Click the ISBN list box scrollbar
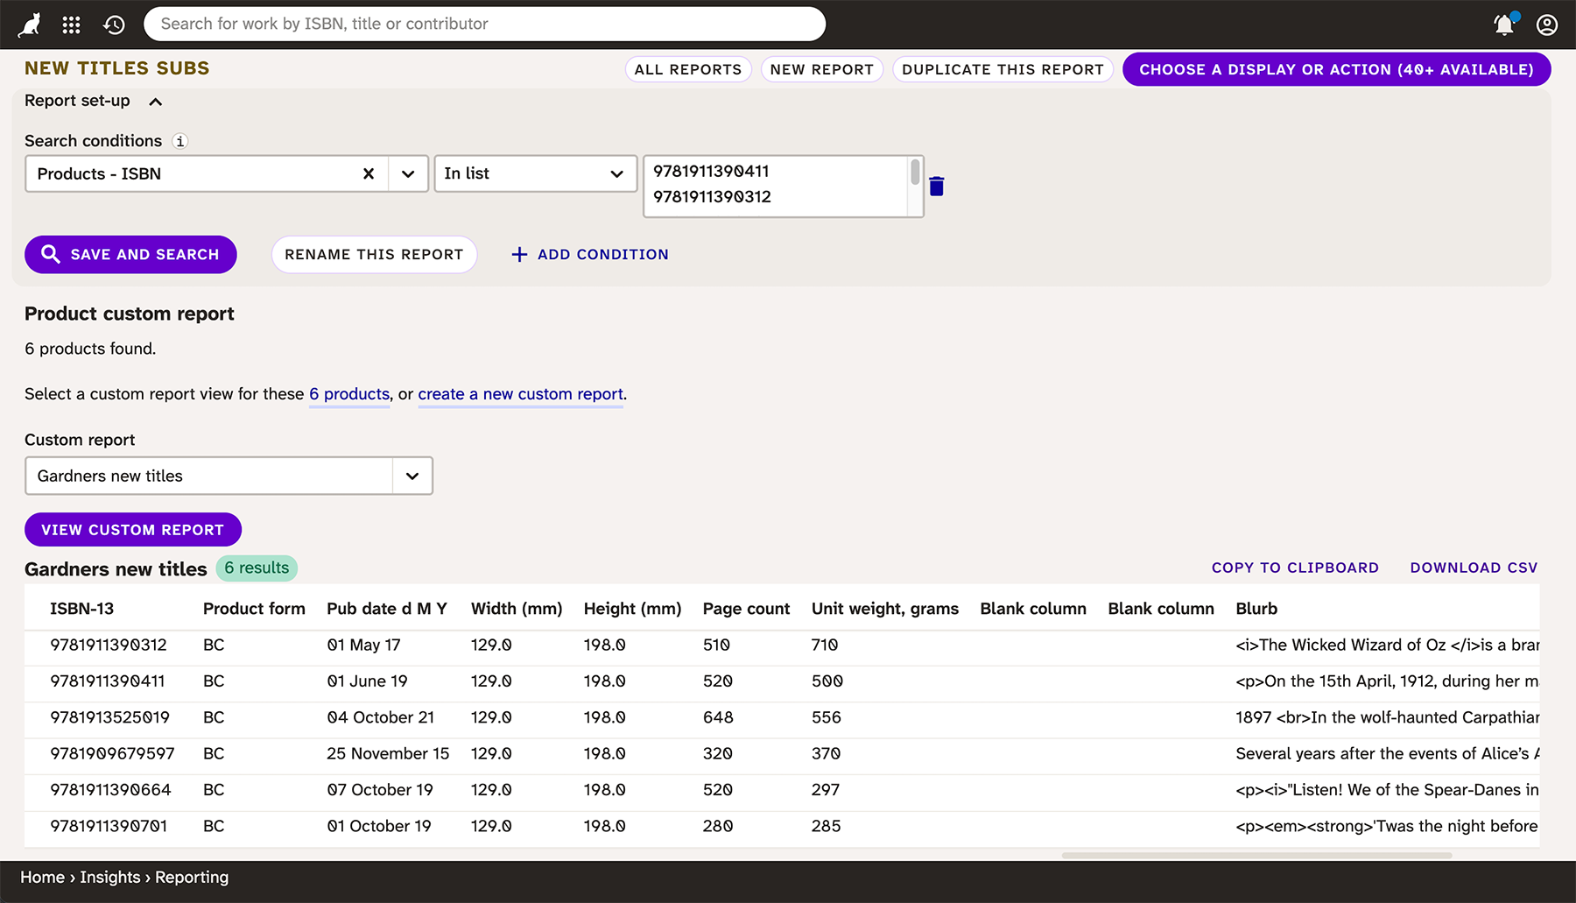This screenshot has height=903, width=1576. [x=915, y=172]
